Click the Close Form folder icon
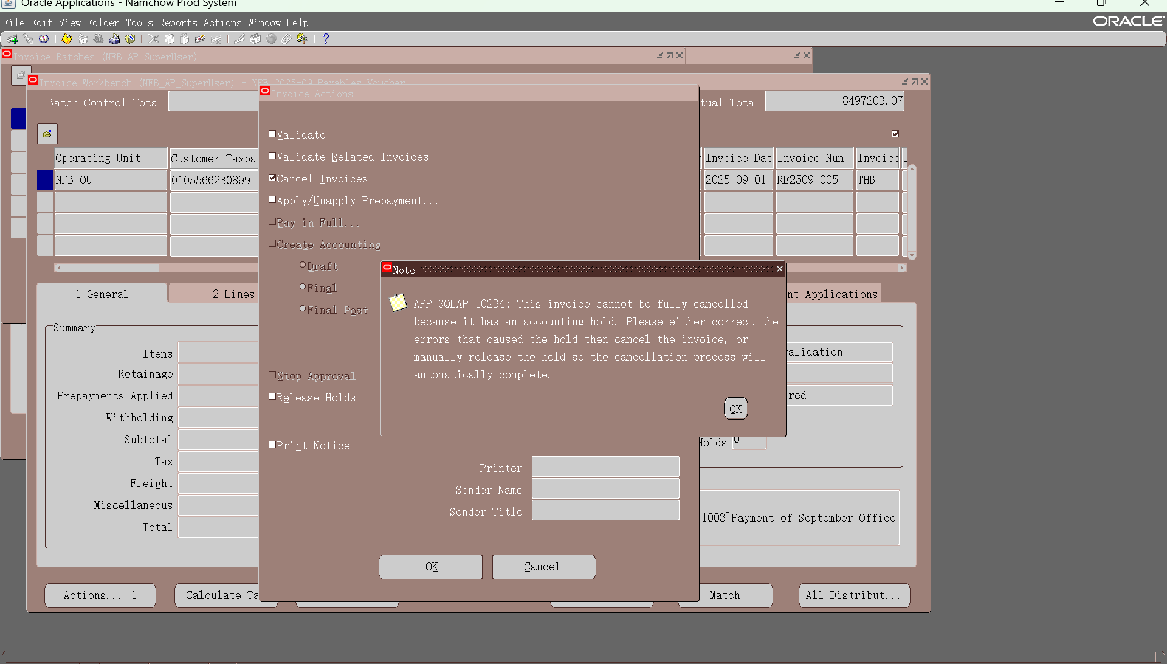 [x=130, y=39]
